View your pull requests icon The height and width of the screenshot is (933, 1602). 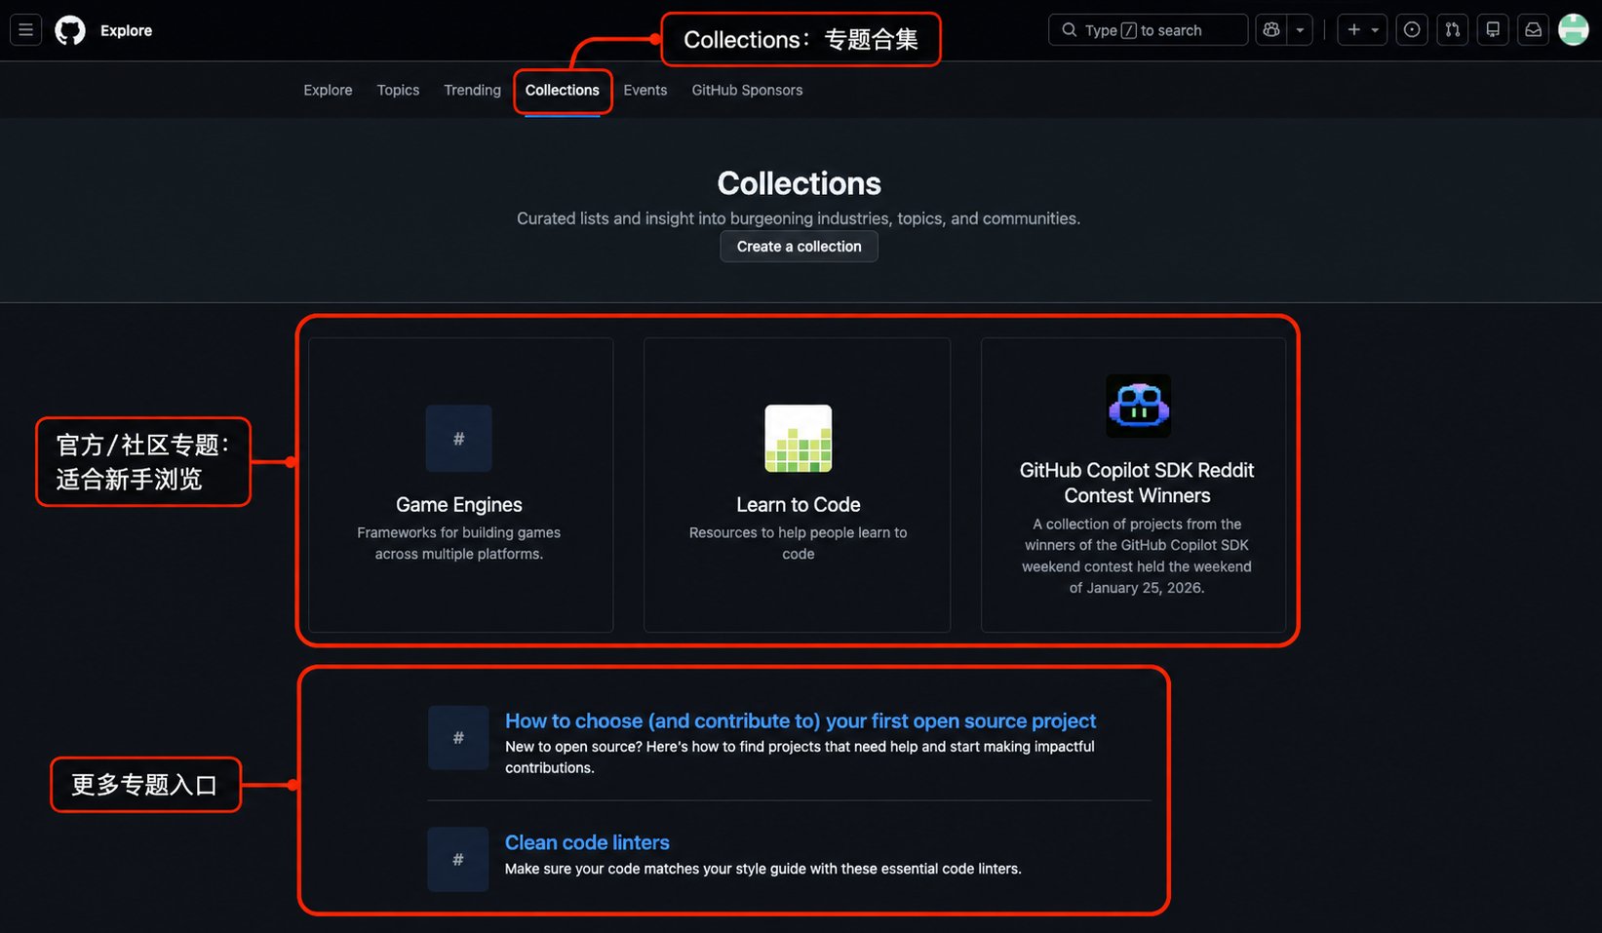pyautogui.click(x=1453, y=30)
